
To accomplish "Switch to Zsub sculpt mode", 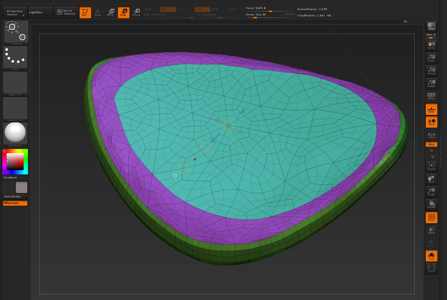I will point(215,9).
